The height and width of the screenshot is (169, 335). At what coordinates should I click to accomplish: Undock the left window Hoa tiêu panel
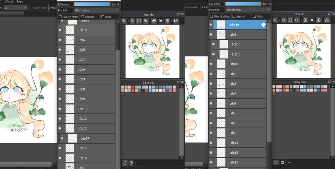click(x=178, y=14)
